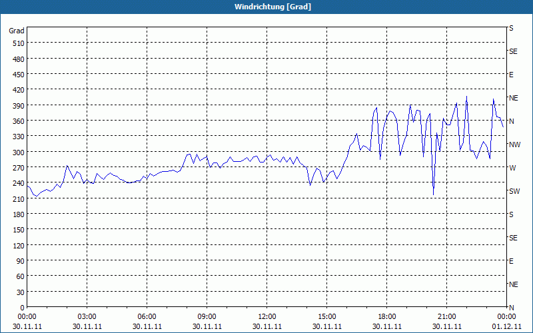Click the 06:00 time axis label
This screenshot has height=333, width=533.
147,317
